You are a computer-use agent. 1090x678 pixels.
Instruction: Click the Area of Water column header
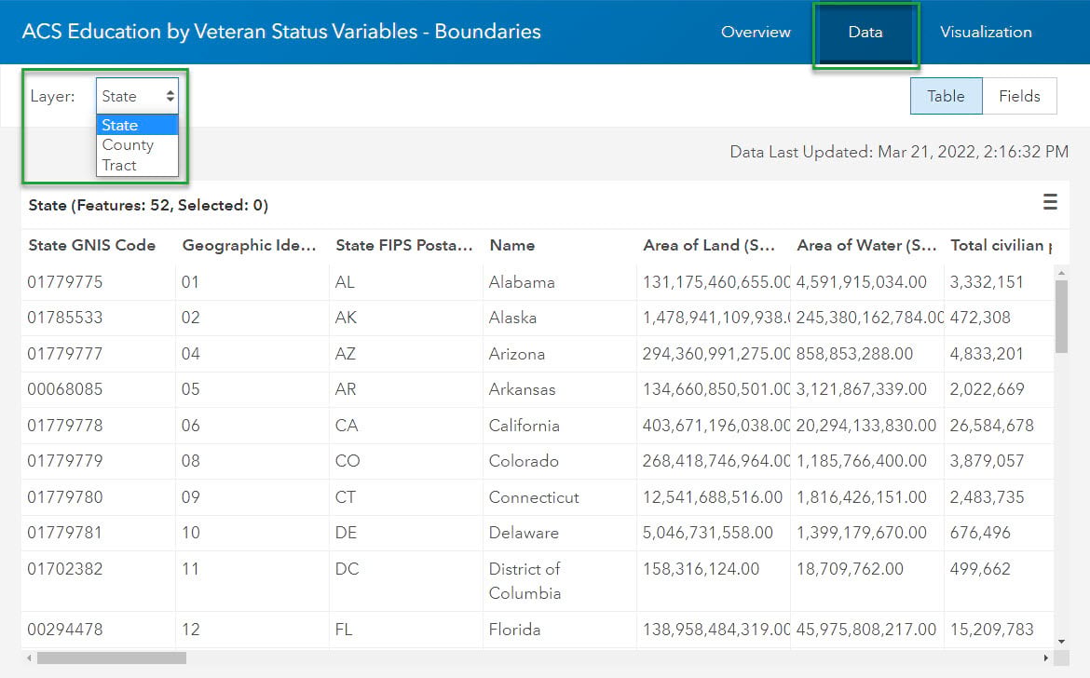tap(866, 245)
